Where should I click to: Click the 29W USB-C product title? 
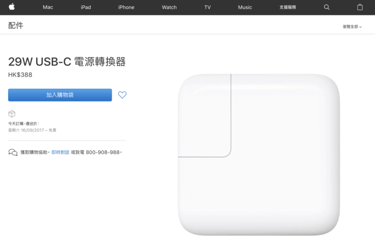point(66,61)
